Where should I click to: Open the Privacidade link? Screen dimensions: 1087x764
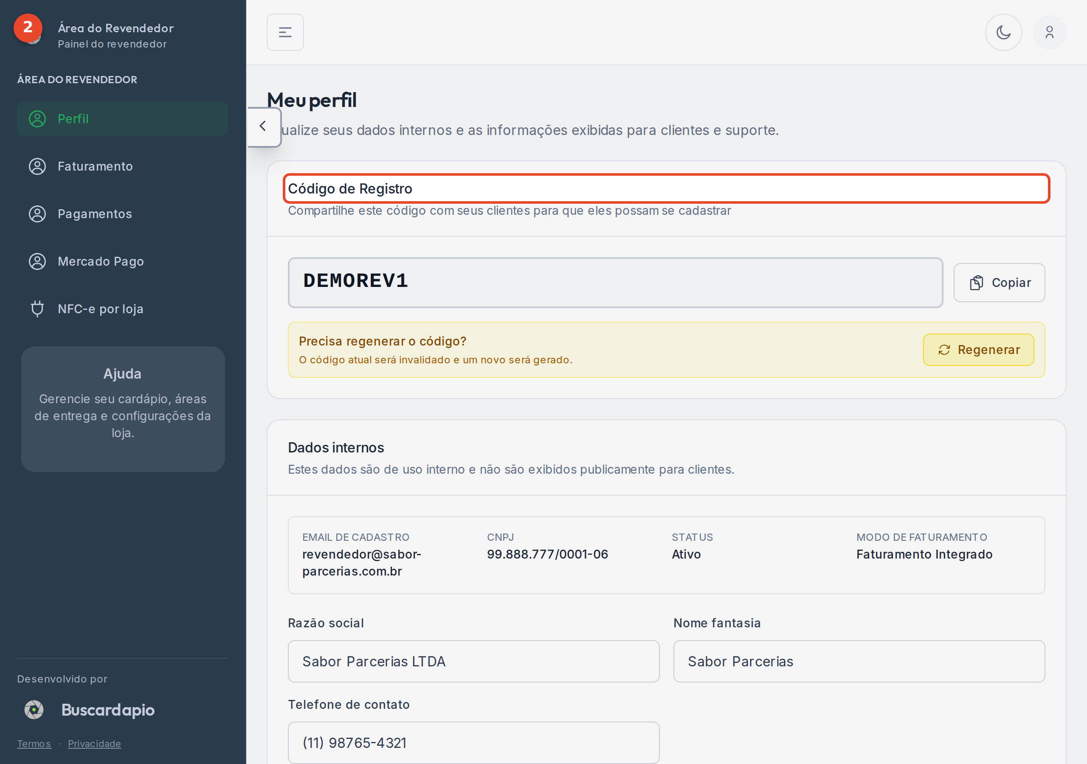(94, 744)
